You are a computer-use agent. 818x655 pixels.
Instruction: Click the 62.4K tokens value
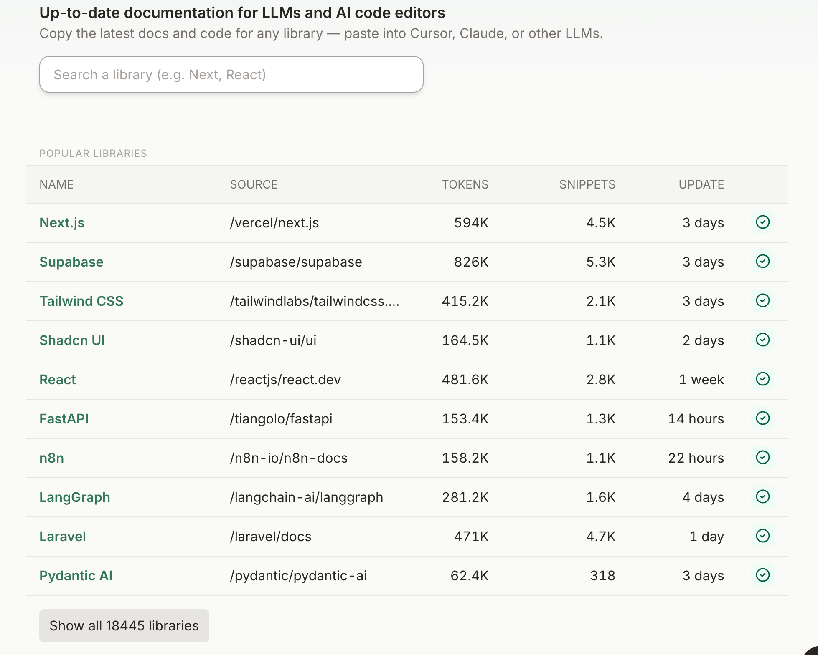[x=469, y=576]
